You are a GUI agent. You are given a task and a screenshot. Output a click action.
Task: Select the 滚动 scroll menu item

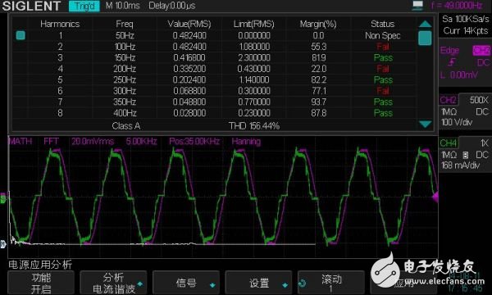pyautogui.click(x=331, y=283)
